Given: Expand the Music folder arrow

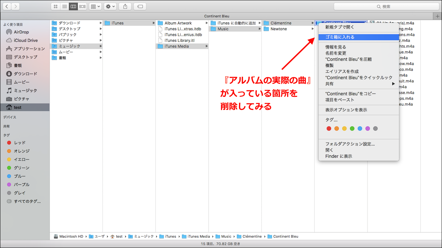Looking at the screenshot, I should coord(259,29).
